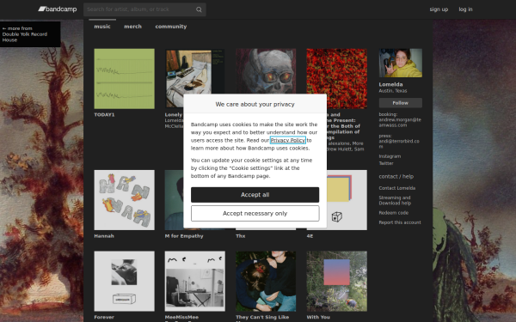
Task: Click the M for Empathy album title
Action: click(184, 236)
